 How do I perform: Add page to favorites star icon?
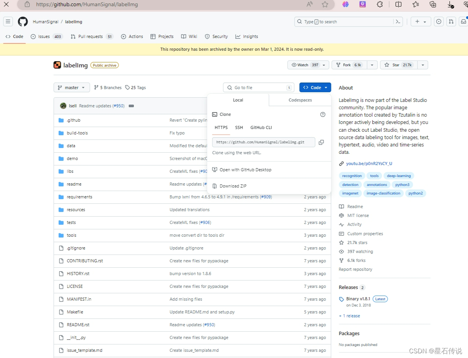[325, 4]
